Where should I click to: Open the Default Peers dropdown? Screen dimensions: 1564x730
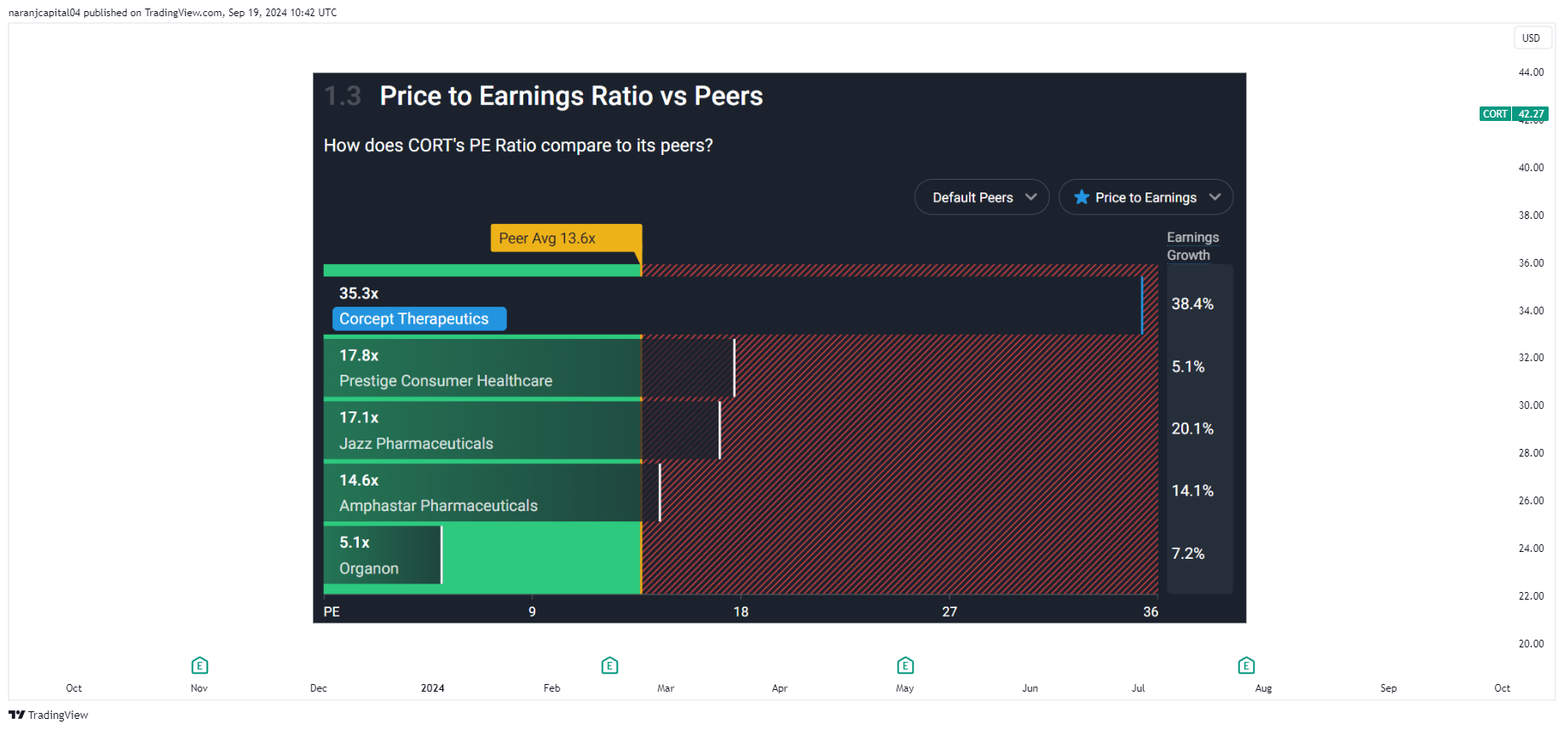(x=982, y=197)
